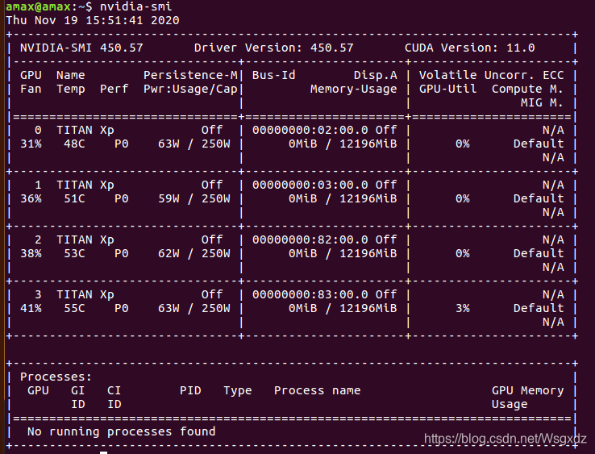The image size is (595, 454).
Task: Click fan speed '36%' of GPU 1
Action: point(31,198)
